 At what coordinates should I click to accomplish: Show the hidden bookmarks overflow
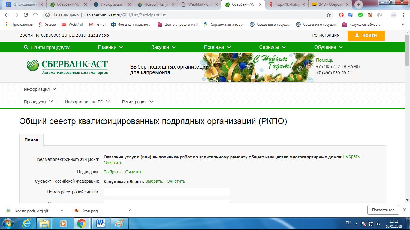[x=403, y=25]
